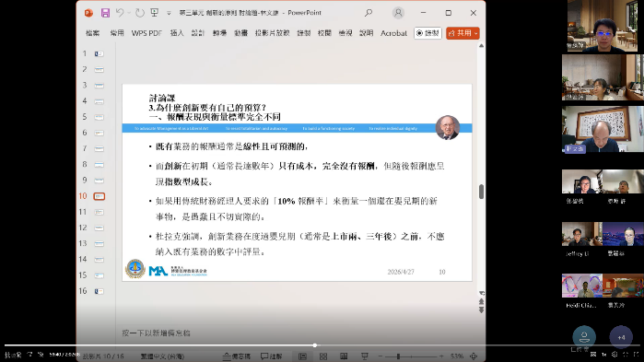The image size is (644, 362).
Task: Click the PowerPoint zoom slider handle
Action: pos(398,356)
